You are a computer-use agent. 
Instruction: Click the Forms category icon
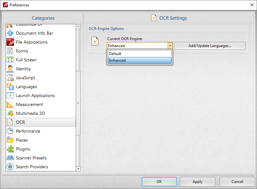pyautogui.click(x=10, y=51)
